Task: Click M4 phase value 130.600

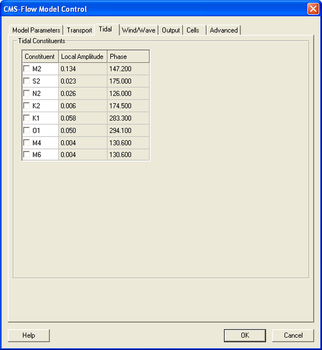Action: click(x=128, y=143)
